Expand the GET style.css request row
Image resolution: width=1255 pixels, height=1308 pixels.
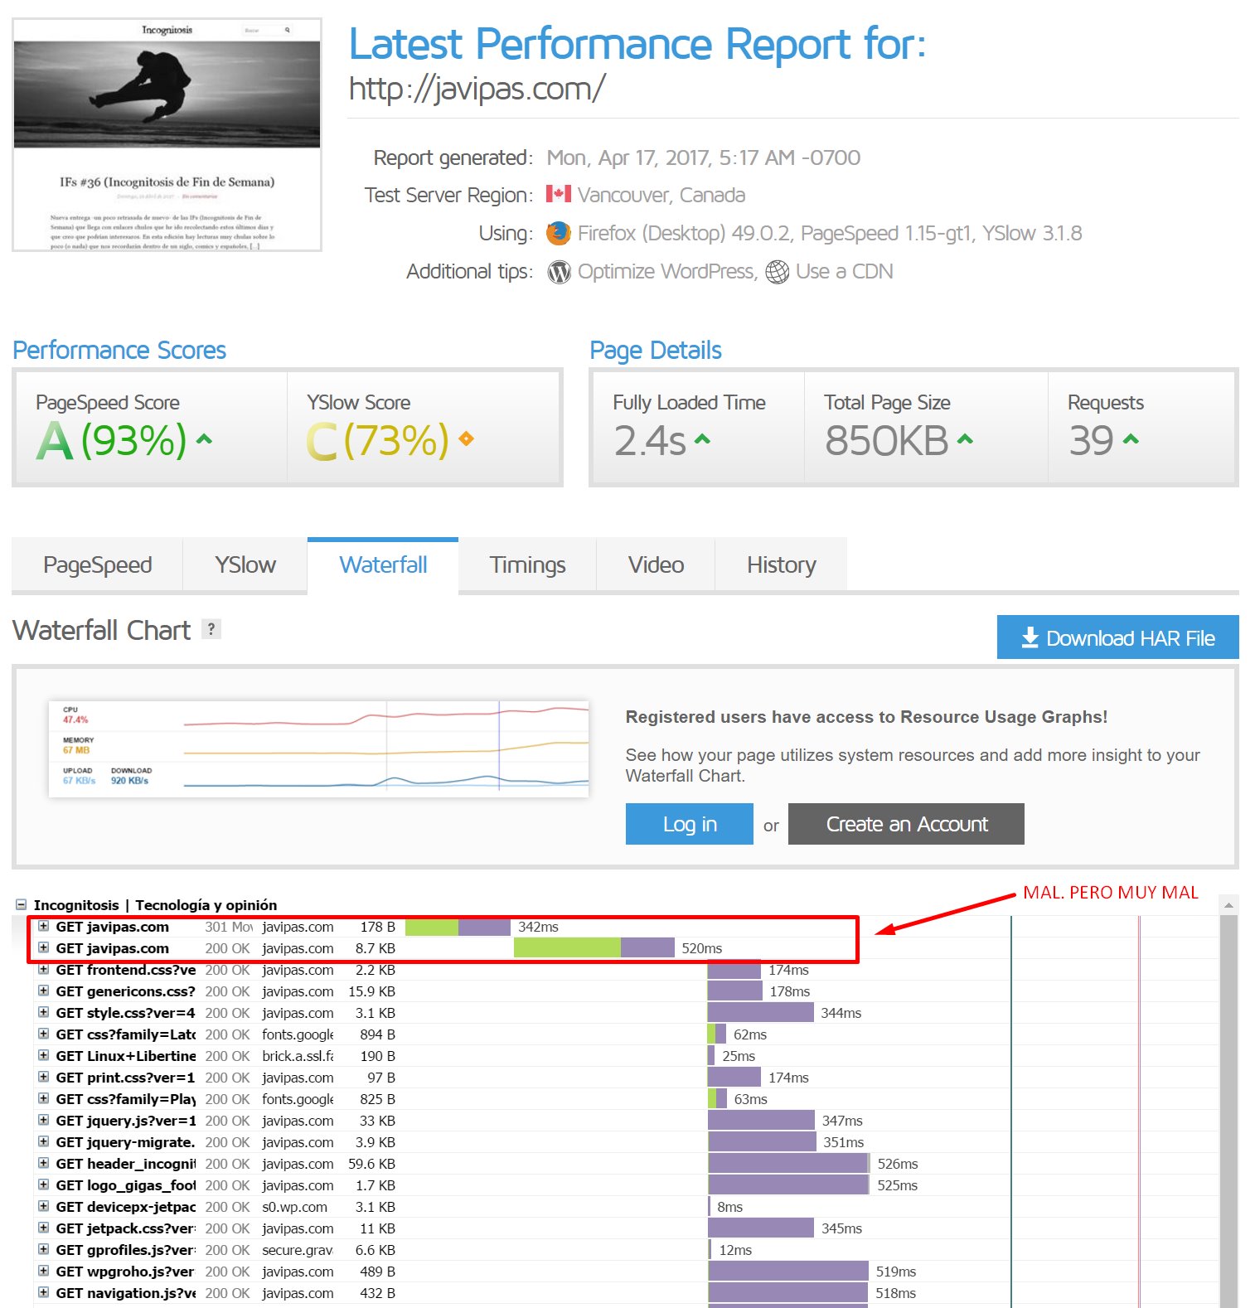[44, 1013]
